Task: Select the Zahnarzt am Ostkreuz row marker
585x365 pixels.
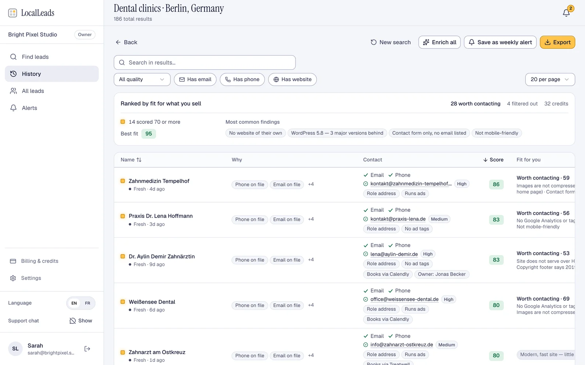Action: pyautogui.click(x=123, y=352)
